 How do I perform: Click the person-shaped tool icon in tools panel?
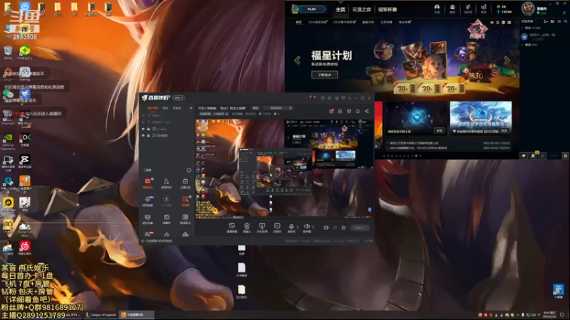(x=166, y=183)
